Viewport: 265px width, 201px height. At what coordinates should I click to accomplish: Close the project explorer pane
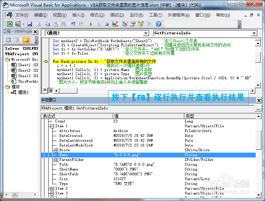pyautogui.click(x=35, y=32)
